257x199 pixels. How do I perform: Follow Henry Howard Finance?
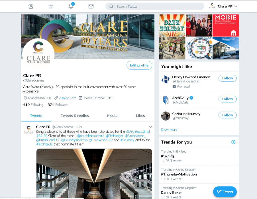click(x=227, y=78)
